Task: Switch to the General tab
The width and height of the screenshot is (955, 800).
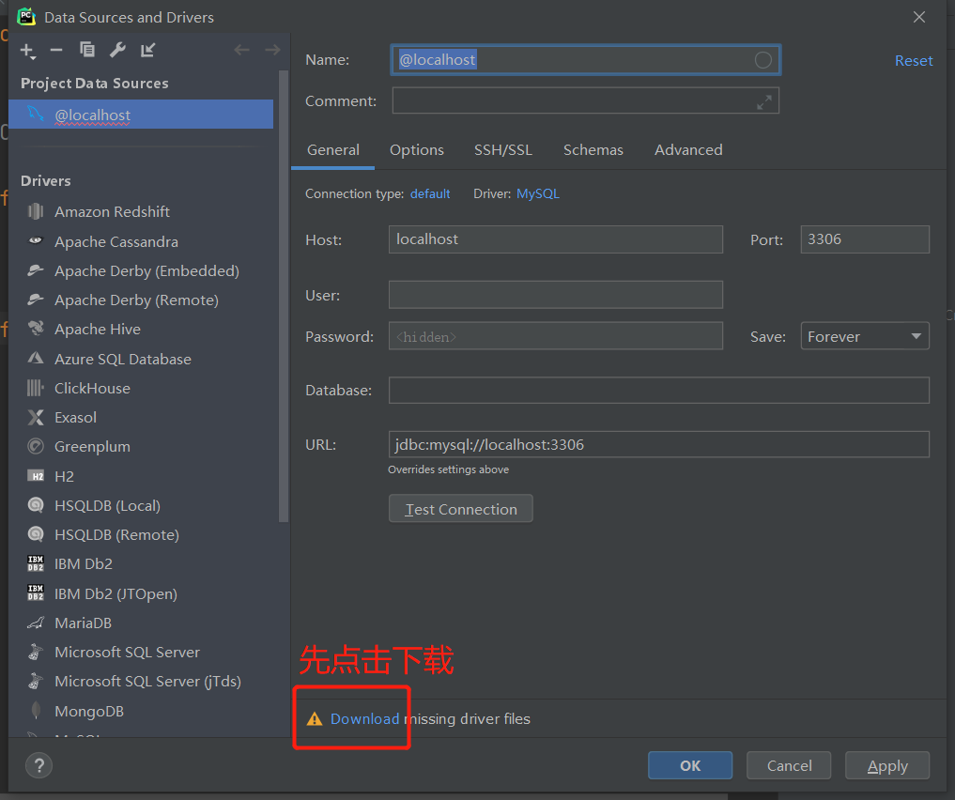Action: (x=333, y=150)
